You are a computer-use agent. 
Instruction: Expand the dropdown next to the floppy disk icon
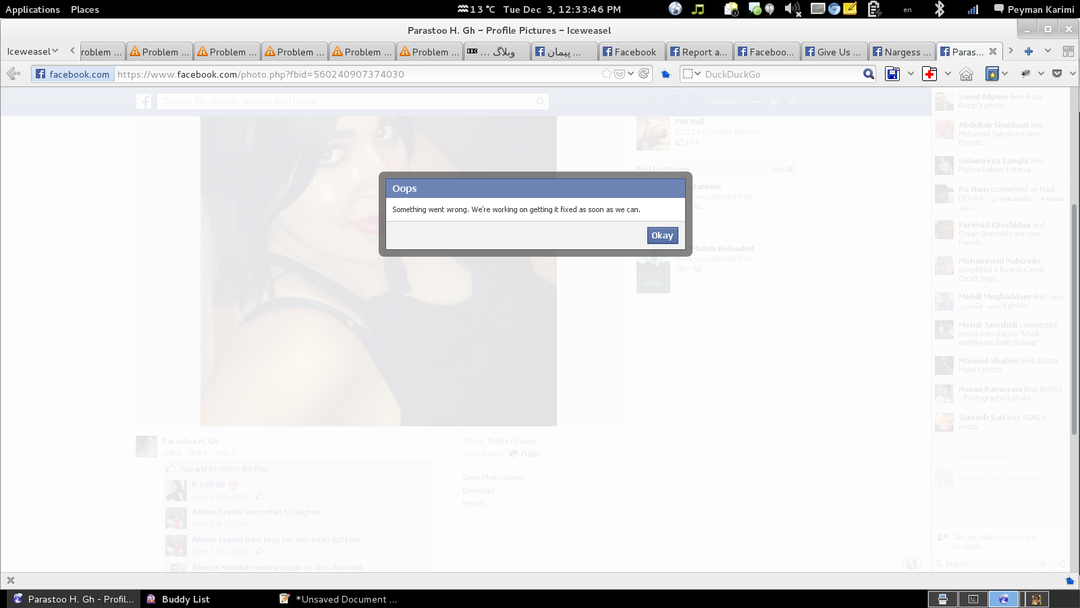pos(911,74)
